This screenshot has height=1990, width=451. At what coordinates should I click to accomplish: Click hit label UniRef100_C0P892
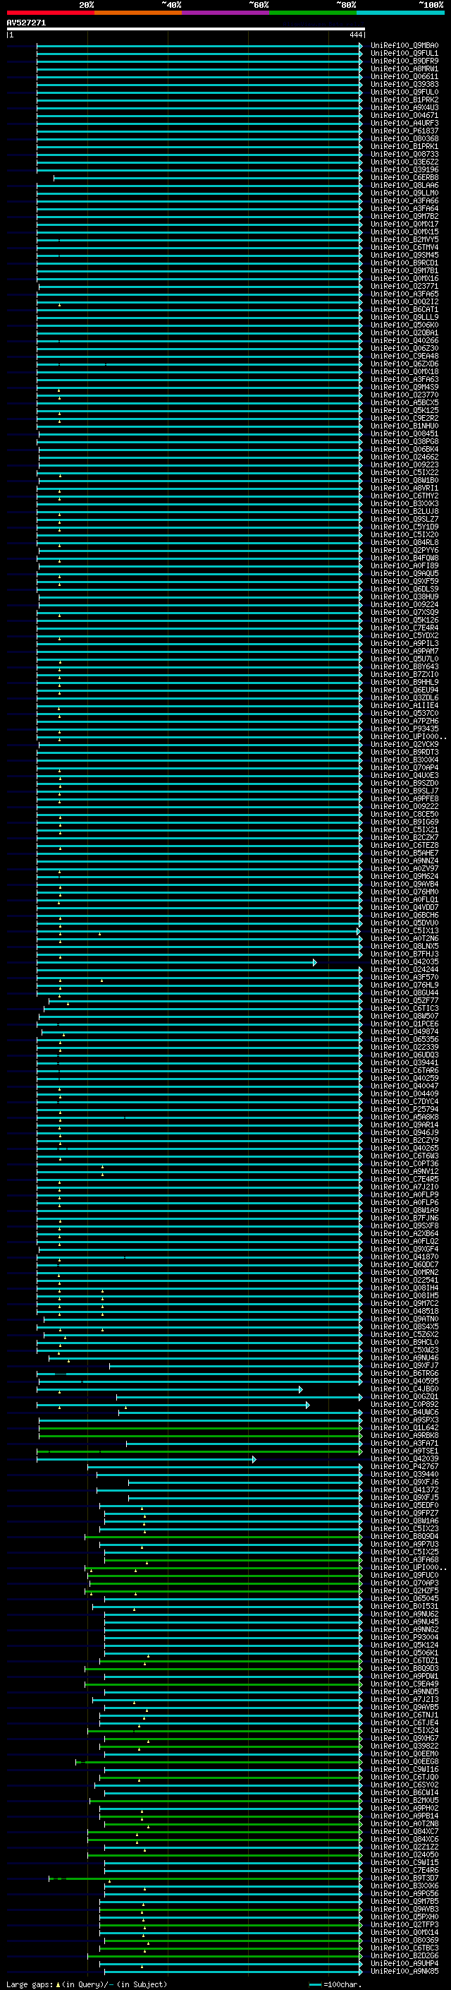pyautogui.click(x=404, y=1404)
